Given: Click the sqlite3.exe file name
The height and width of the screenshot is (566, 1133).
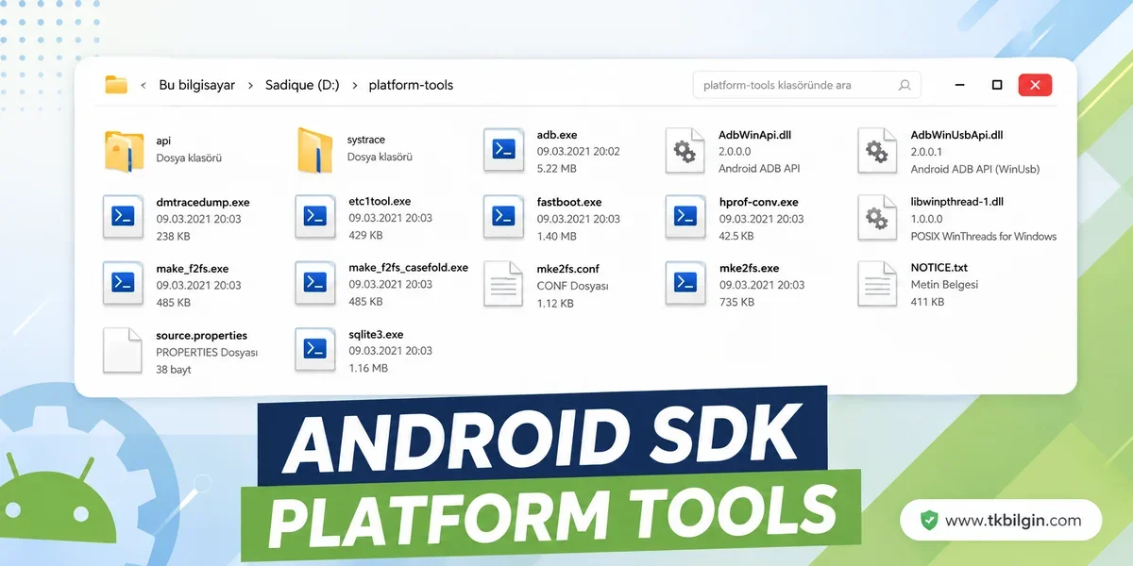Looking at the screenshot, I should point(375,335).
